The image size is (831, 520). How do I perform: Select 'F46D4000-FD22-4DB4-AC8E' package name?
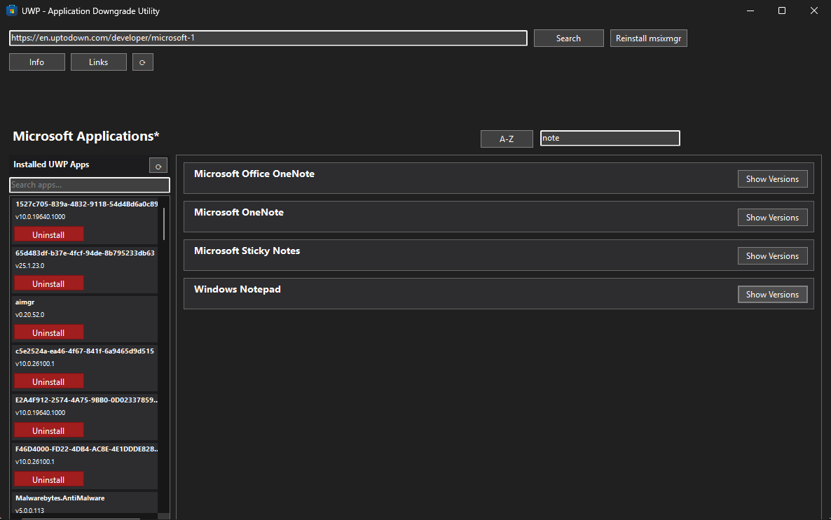[x=86, y=449]
